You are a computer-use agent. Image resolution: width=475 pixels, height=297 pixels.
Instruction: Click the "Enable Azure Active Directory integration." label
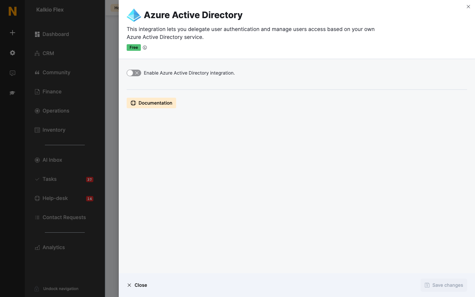tap(189, 73)
